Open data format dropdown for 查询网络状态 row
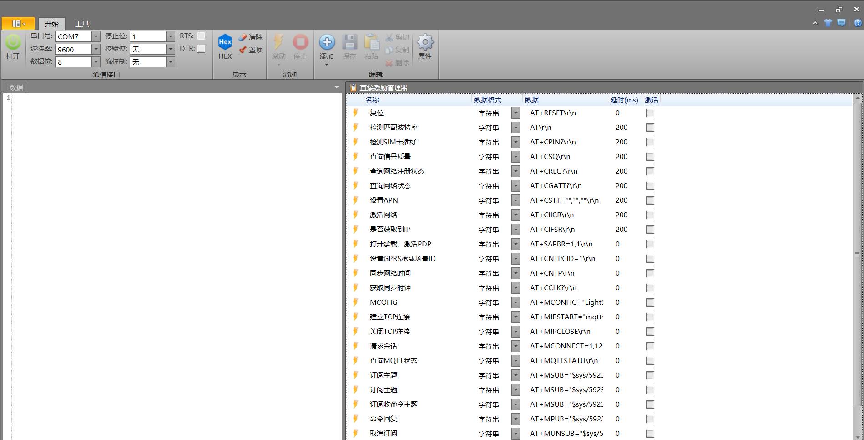The width and height of the screenshot is (864, 440). 515,186
